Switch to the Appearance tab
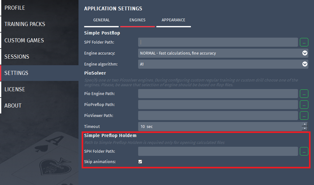Image resolution: width=314 pixels, height=185 pixels. tap(174, 20)
